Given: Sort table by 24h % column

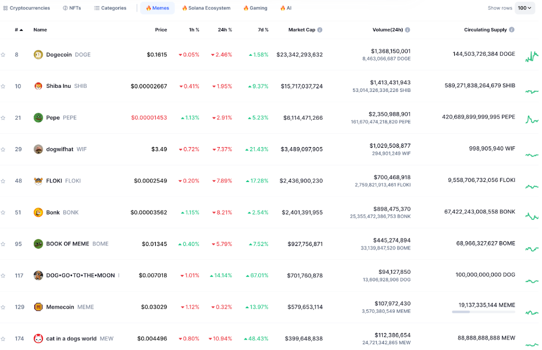Looking at the screenshot, I should [224, 30].
